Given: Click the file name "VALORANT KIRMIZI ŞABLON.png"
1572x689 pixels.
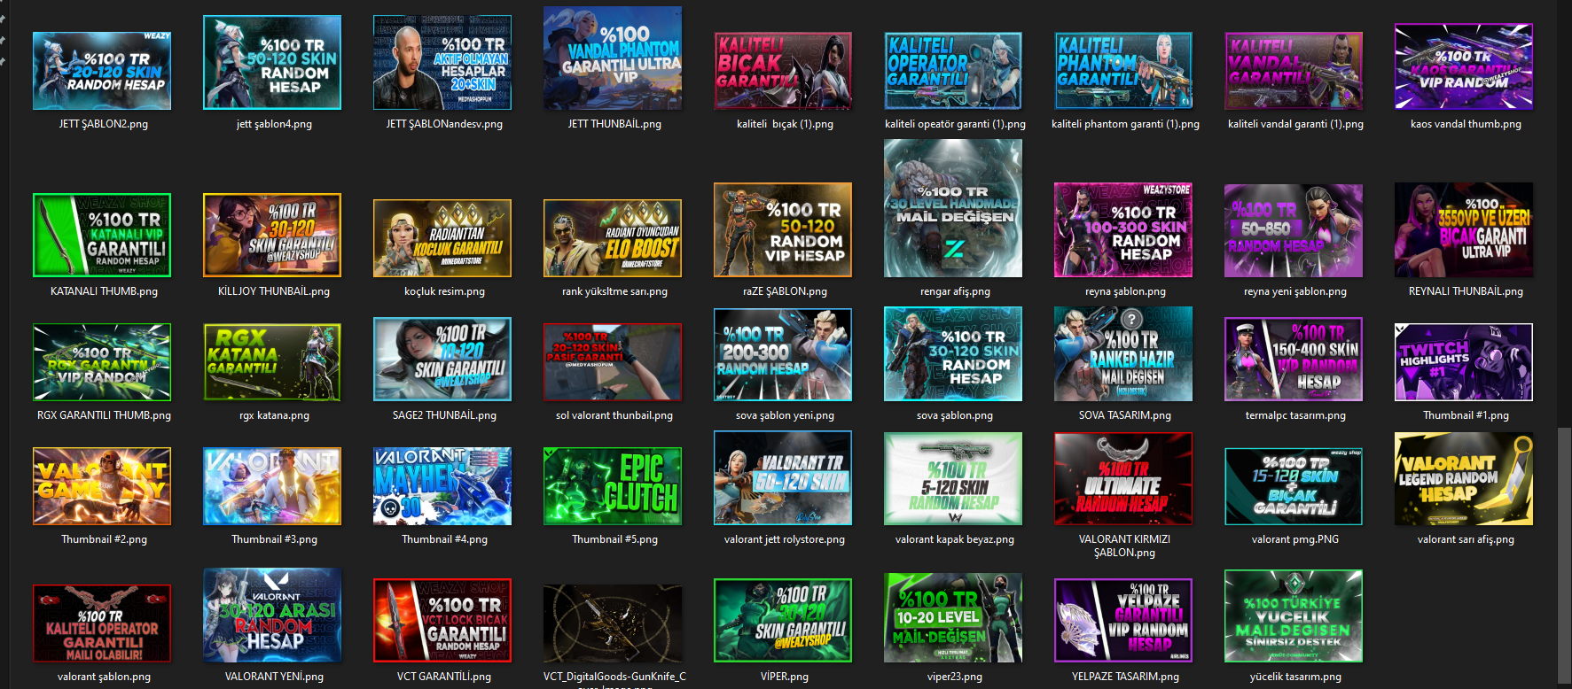Looking at the screenshot, I should tap(1125, 546).
